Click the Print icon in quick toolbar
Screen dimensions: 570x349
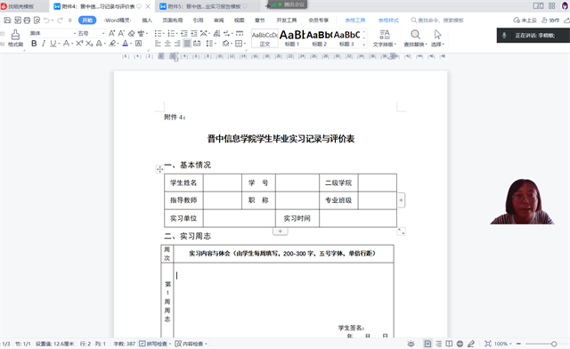[27, 20]
